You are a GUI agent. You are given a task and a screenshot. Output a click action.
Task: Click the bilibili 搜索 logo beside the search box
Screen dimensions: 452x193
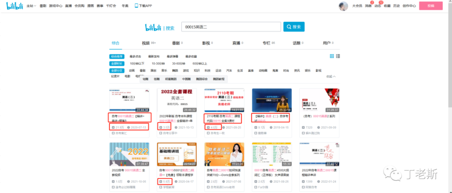point(160,28)
